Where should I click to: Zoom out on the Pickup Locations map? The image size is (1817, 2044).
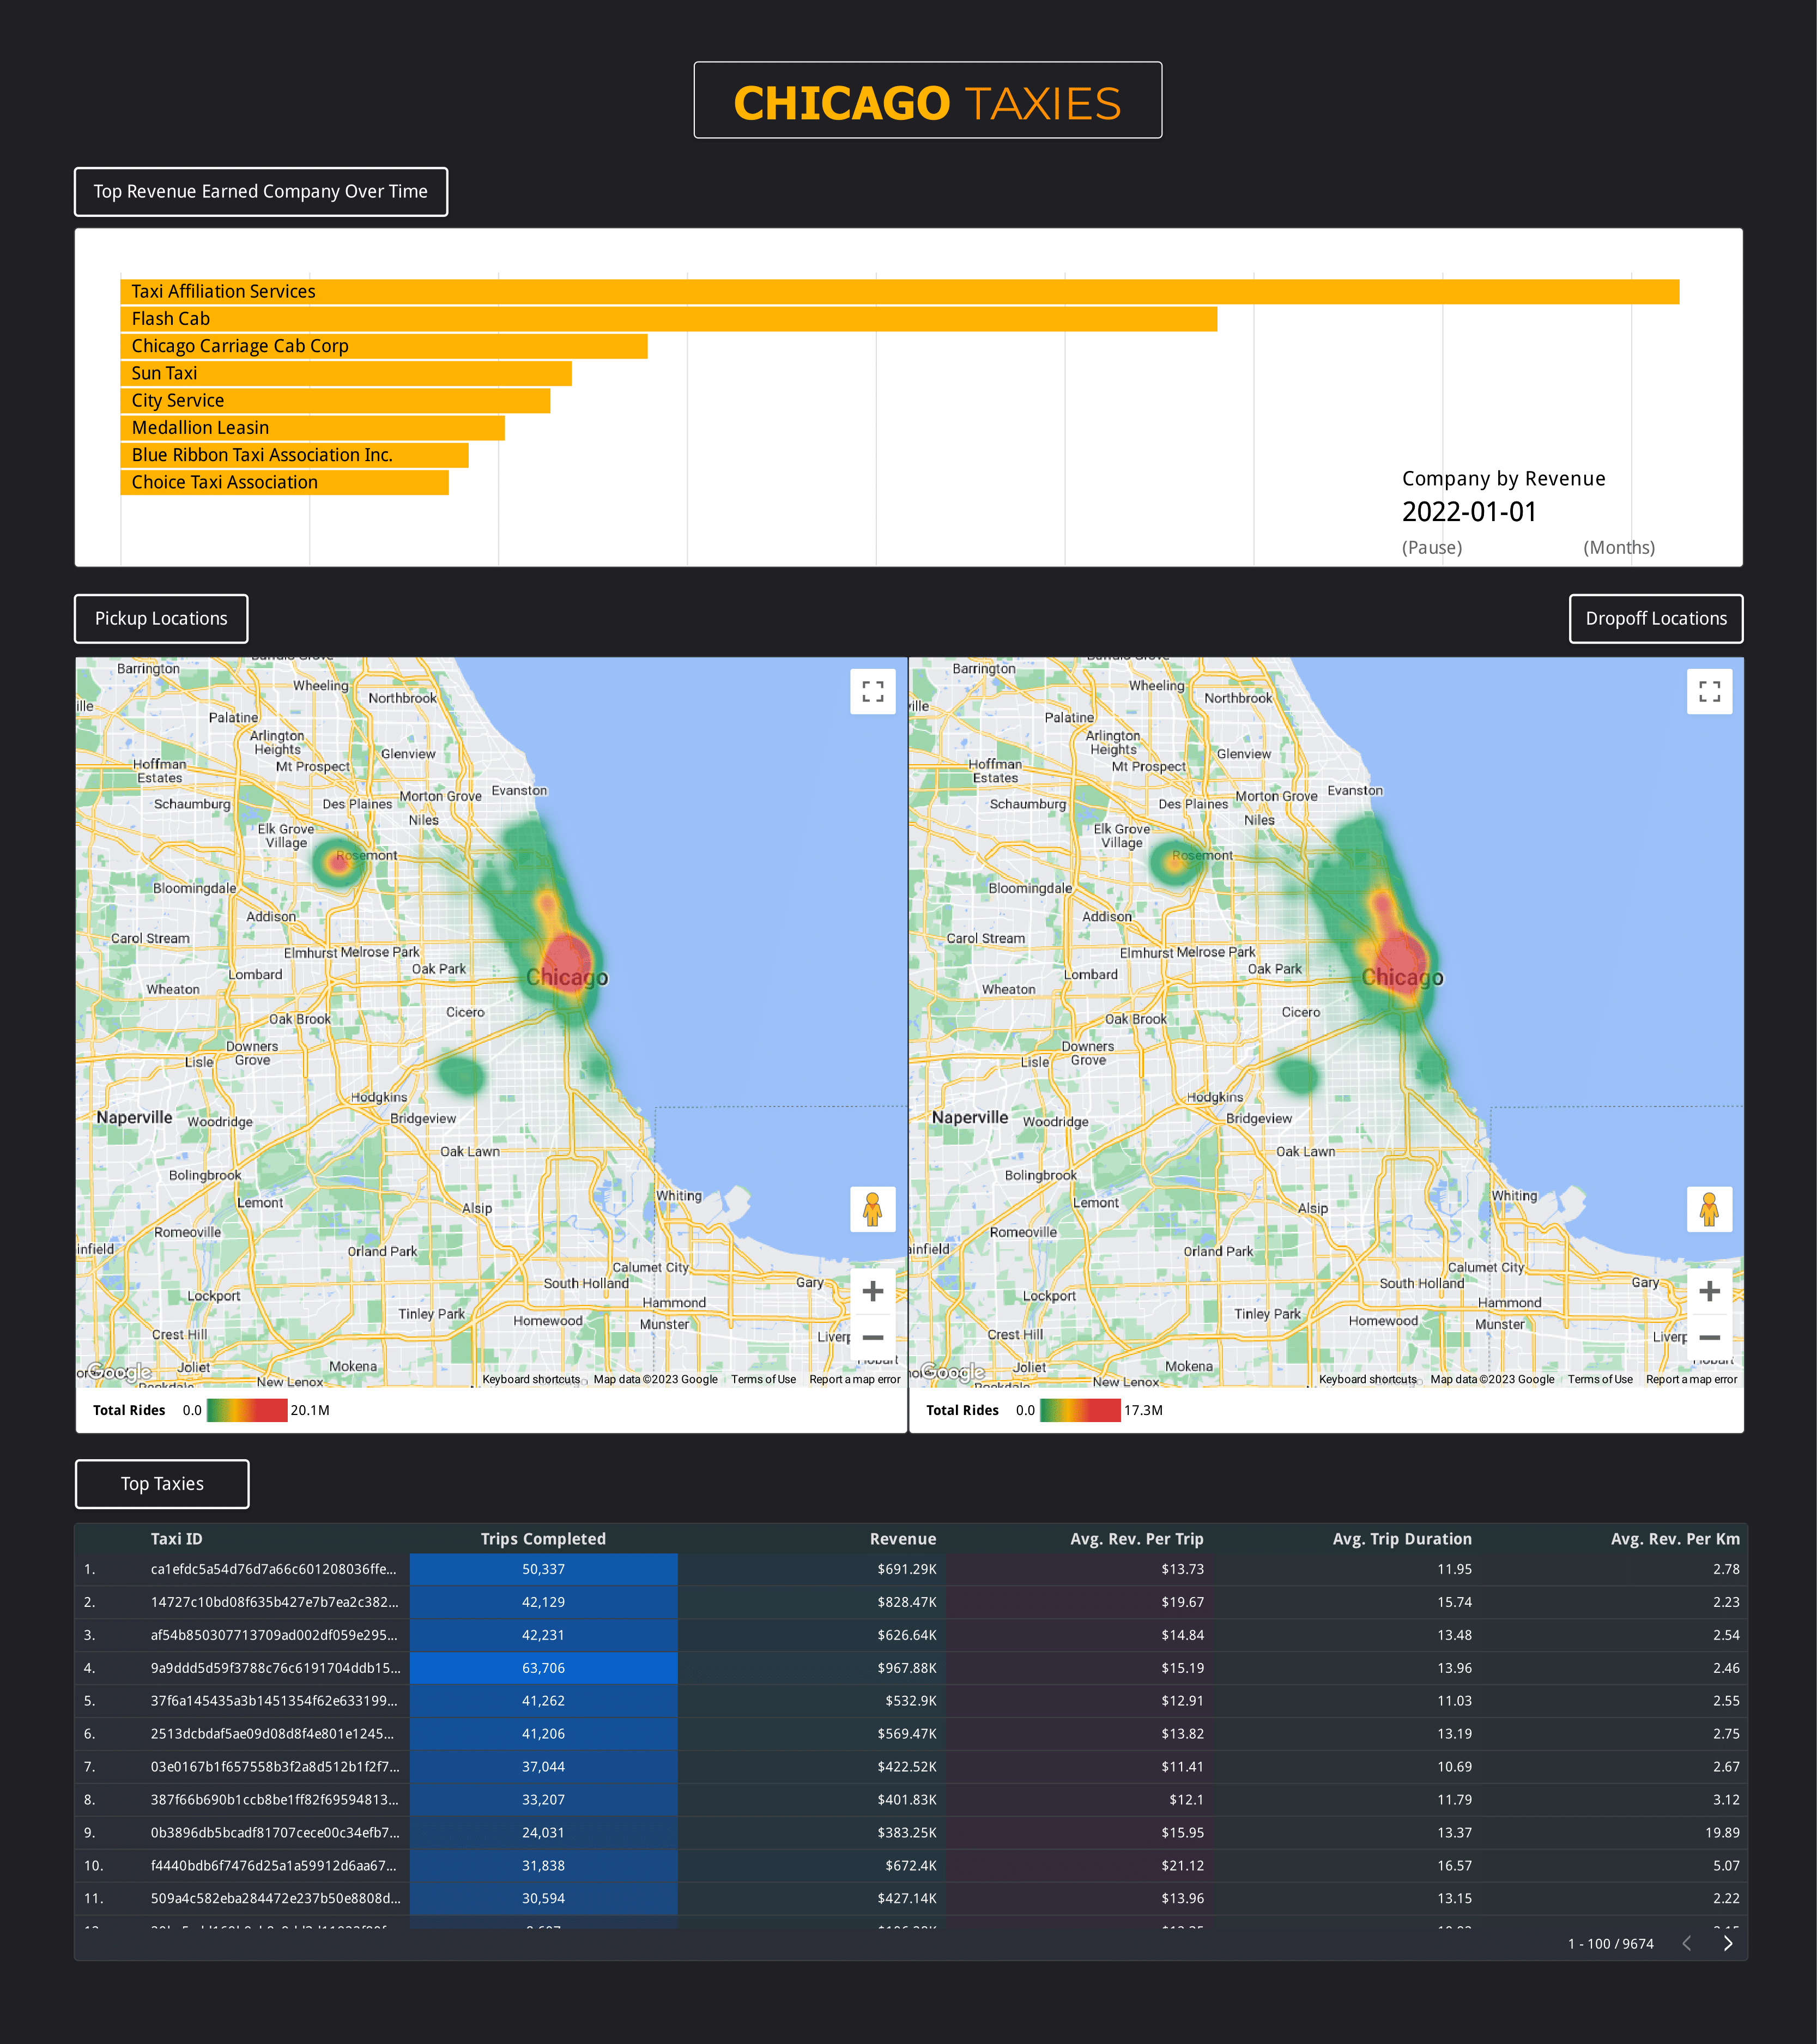872,1337
